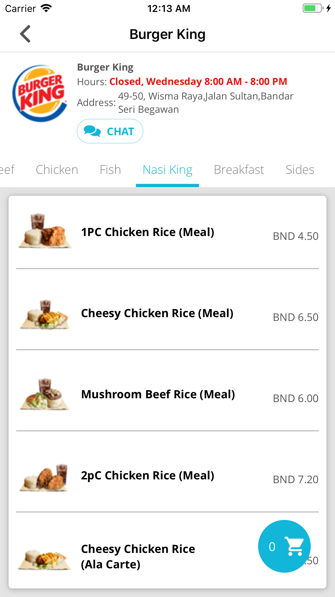Image resolution: width=335 pixels, height=597 pixels.
Task: Select 2pC Chicken Rice (Meal) item
Action: [148, 476]
